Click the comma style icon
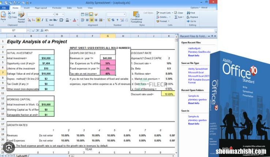Screen dimensions: 270x157 (117, 20)
